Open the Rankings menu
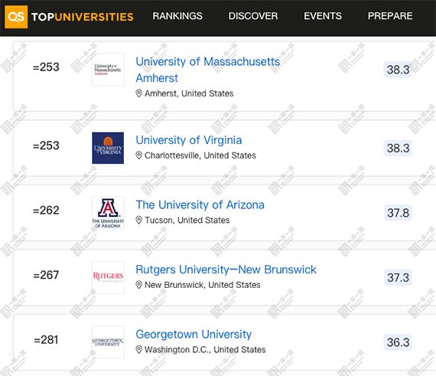436x376 pixels. tap(177, 16)
